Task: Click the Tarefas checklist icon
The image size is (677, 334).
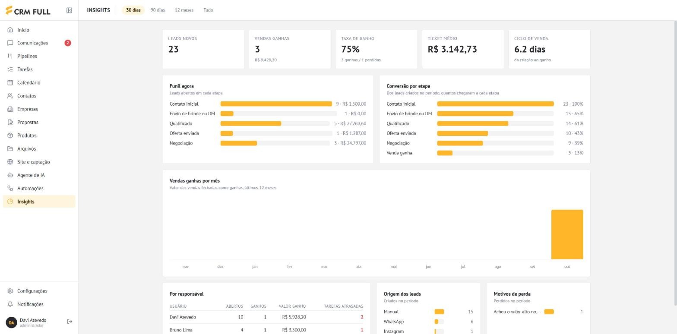Action: [x=10, y=69]
